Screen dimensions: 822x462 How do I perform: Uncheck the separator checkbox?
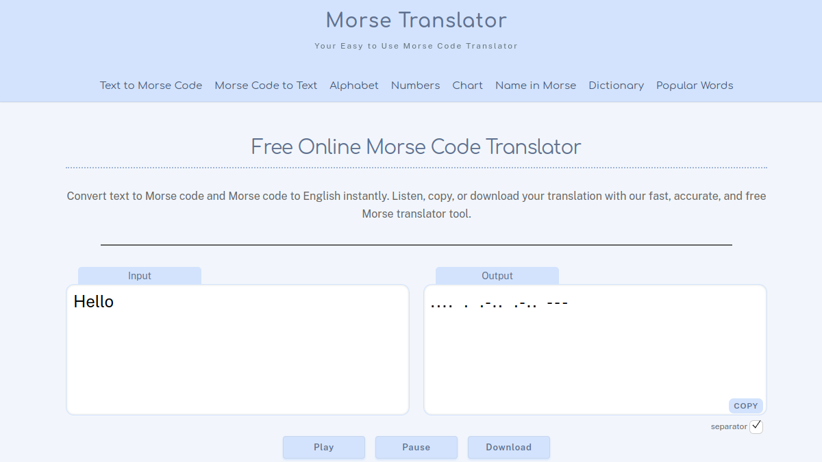pos(756,426)
